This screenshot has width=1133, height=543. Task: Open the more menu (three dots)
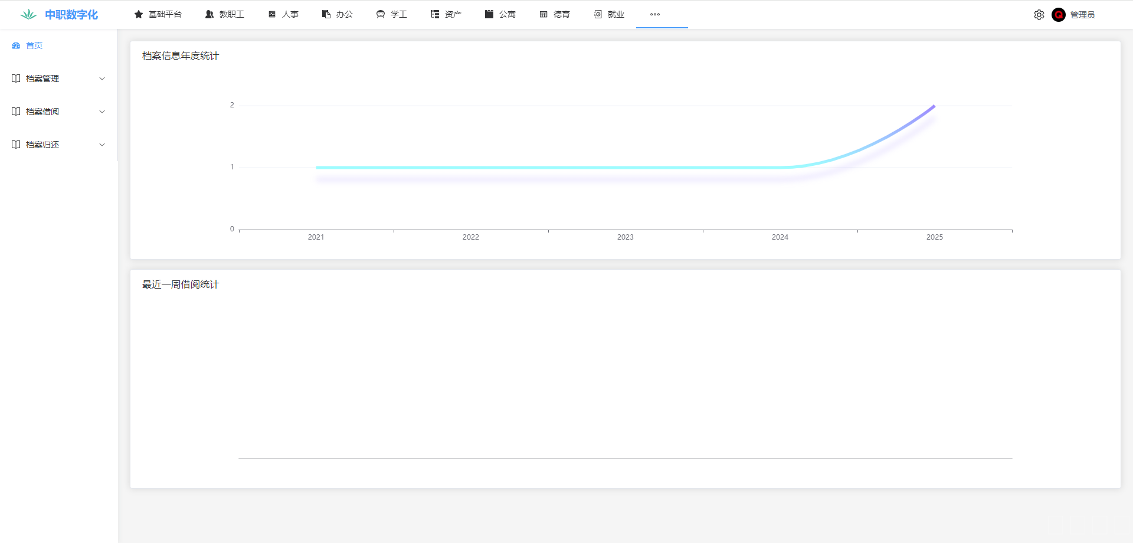pyautogui.click(x=655, y=14)
